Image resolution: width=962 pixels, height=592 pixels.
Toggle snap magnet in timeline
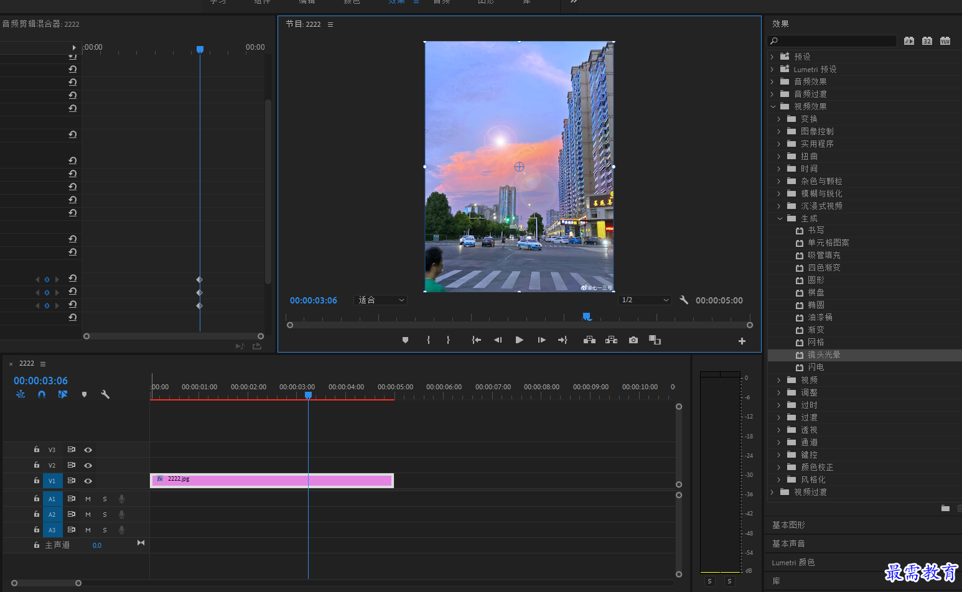click(x=42, y=394)
